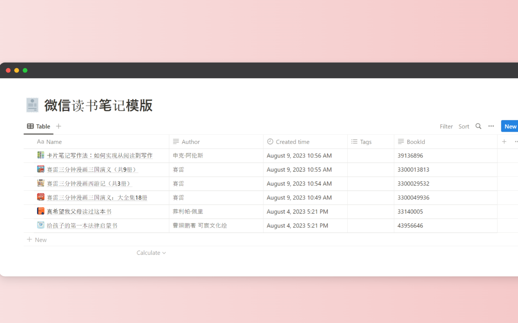Open page 赛雷三分钟漫画三国演义（共9册）
This screenshot has width=518, height=323.
pyautogui.click(x=92, y=170)
